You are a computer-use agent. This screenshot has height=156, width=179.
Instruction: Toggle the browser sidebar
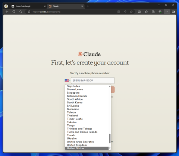[173, 12]
